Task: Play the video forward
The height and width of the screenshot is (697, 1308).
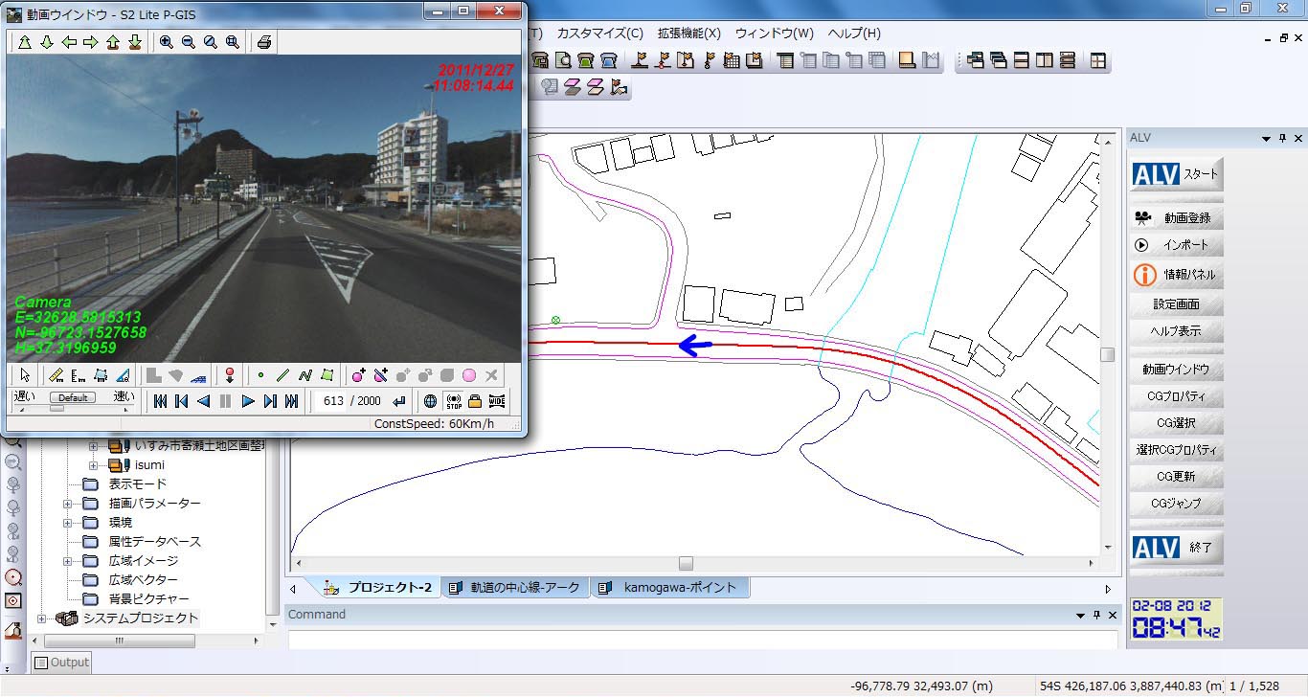Action: (x=248, y=401)
